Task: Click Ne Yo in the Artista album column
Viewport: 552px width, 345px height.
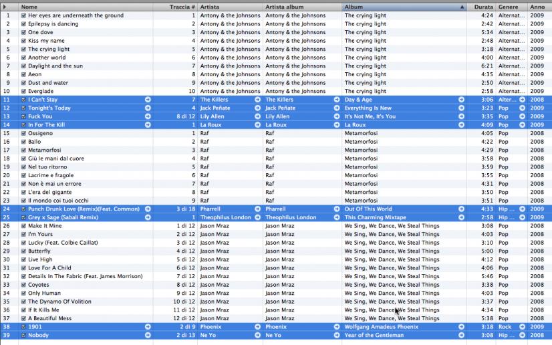Action: tap(273, 336)
